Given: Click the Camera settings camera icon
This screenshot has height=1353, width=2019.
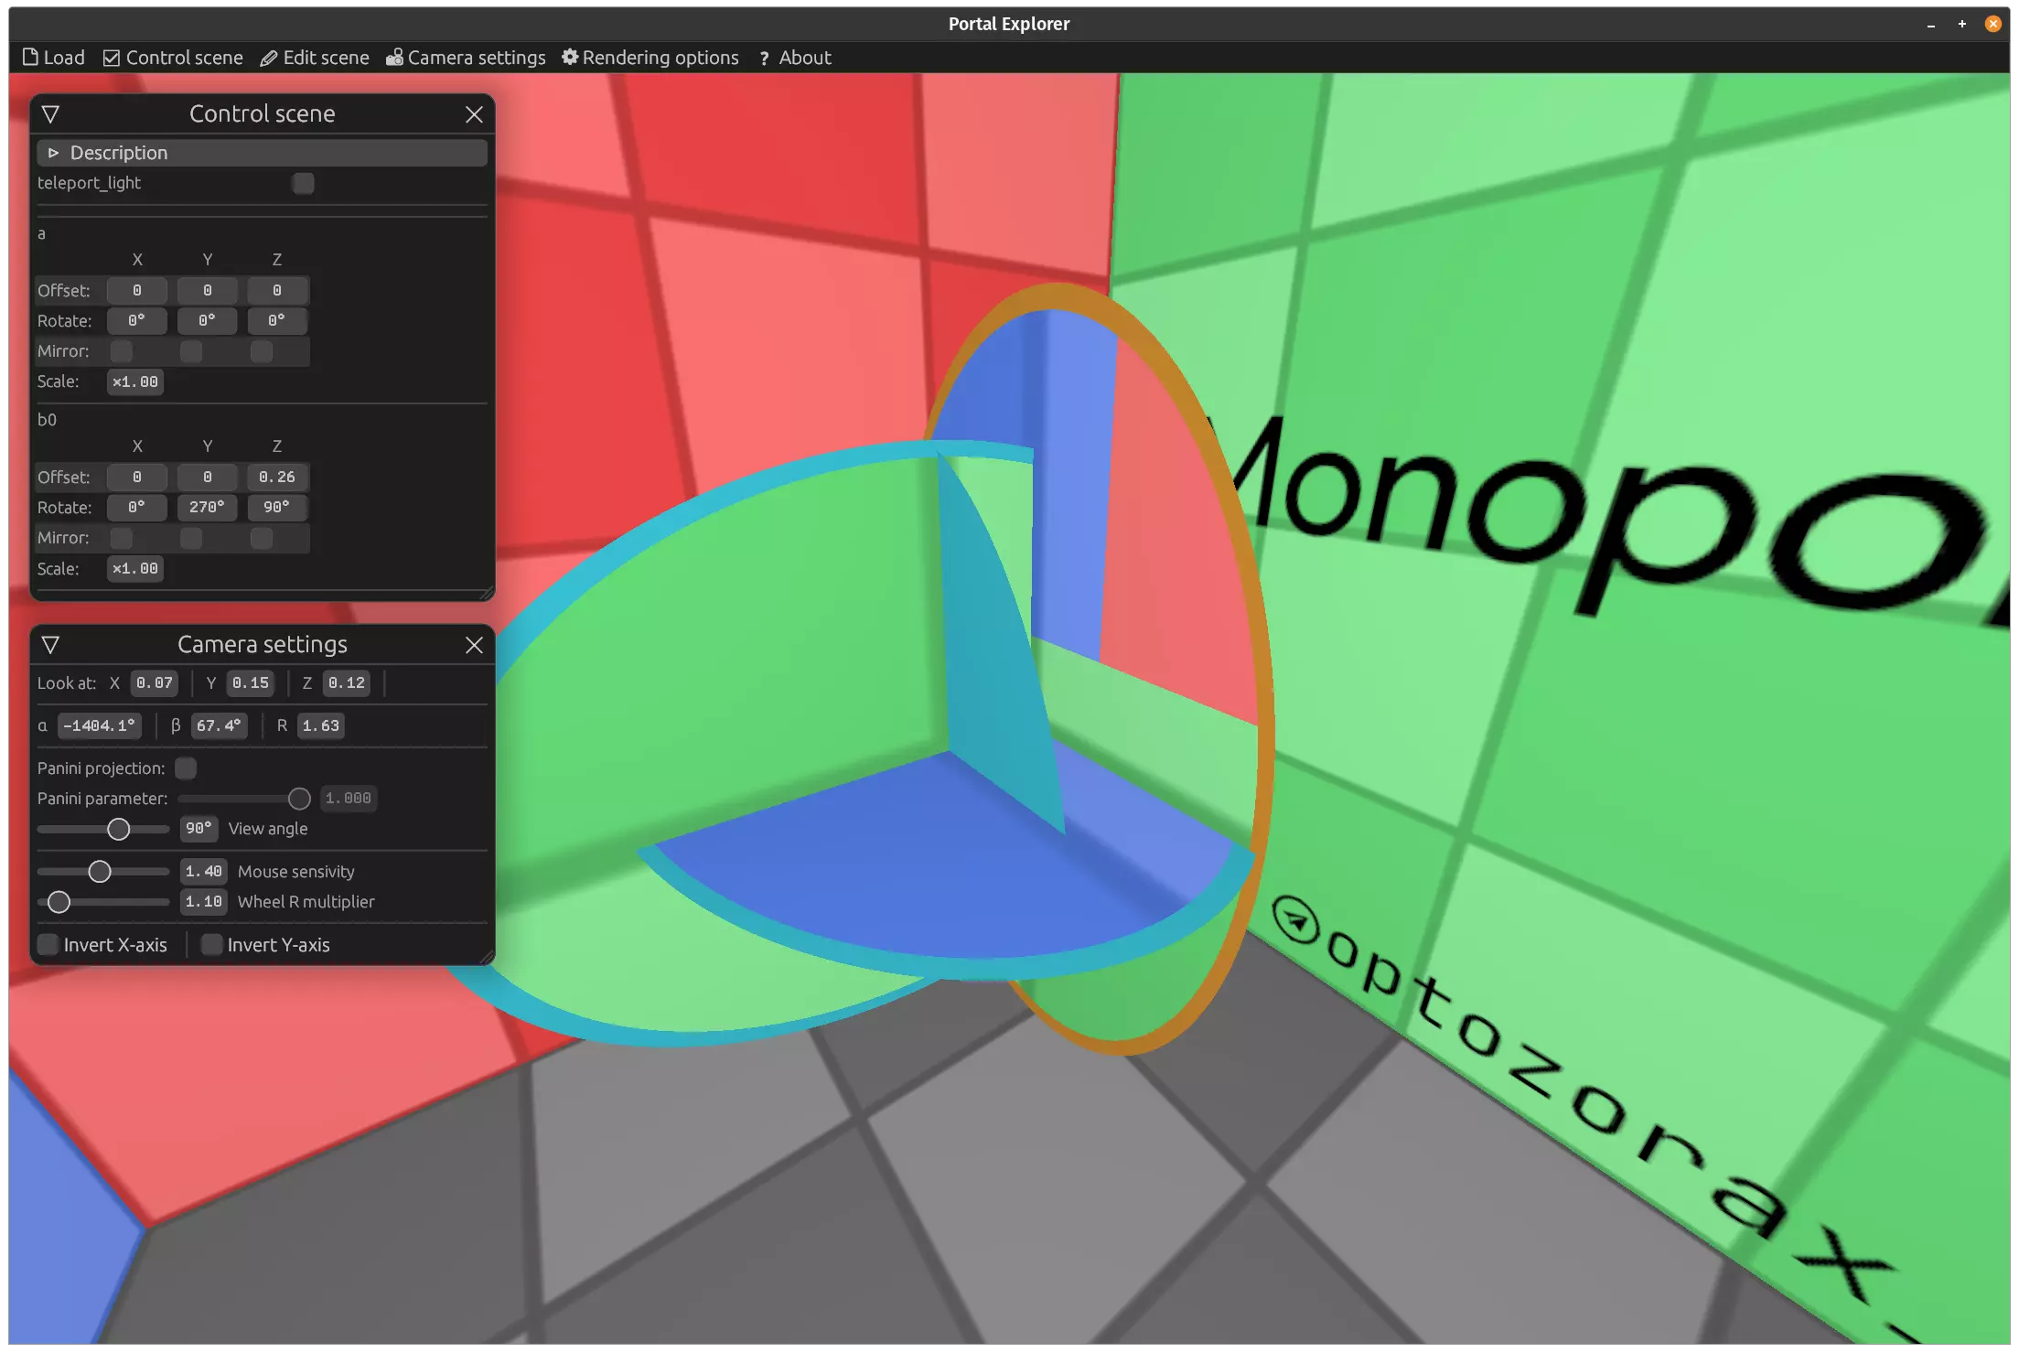Looking at the screenshot, I should pyautogui.click(x=394, y=58).
